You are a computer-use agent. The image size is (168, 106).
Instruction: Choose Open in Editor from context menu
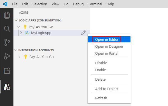tap(109, 39)
